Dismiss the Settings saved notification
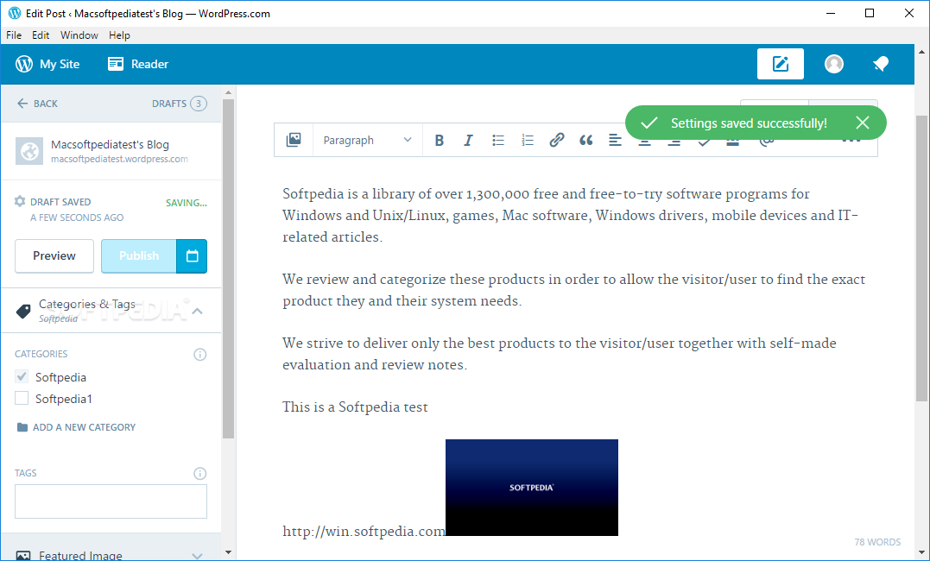This screenshot has width=930, height=561. [x=863, y=123]
